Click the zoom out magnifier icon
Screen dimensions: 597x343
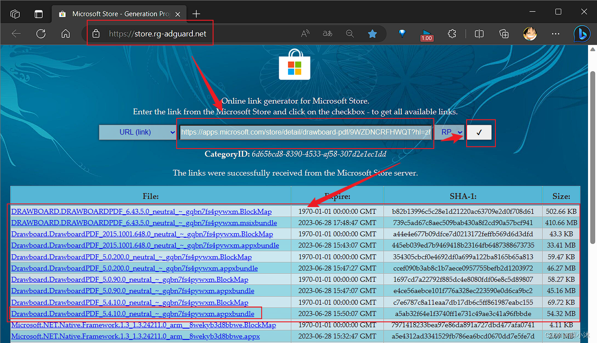click(x=350, y=34)
